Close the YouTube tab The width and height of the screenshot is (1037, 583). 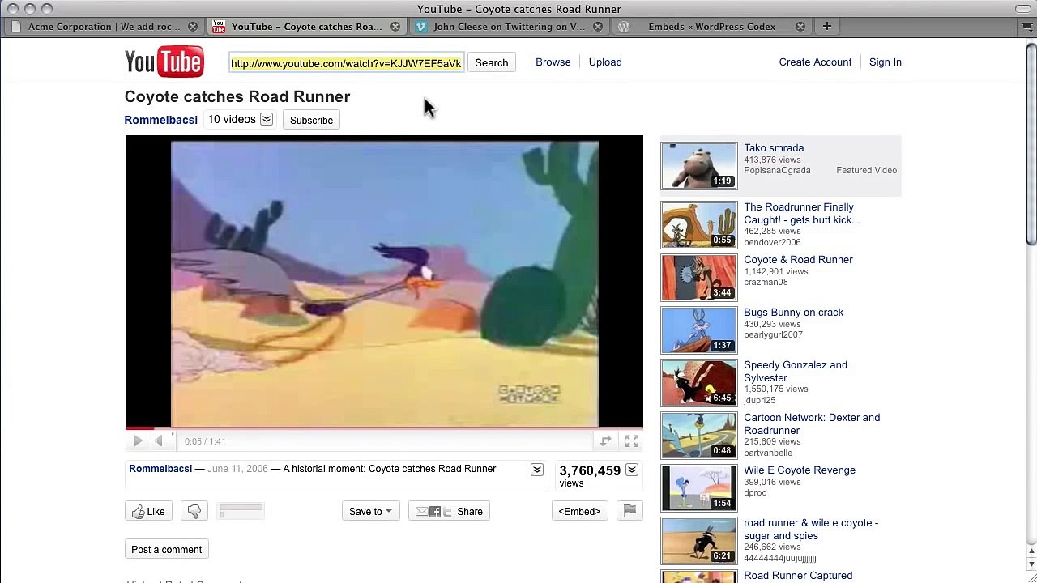click(395, 27)
